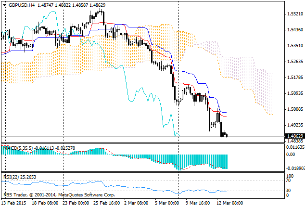The width and height of the screenshot is (305, 207).
Task: Click the 2 Mar 08:00 time label
Action: tap(136, 203)
